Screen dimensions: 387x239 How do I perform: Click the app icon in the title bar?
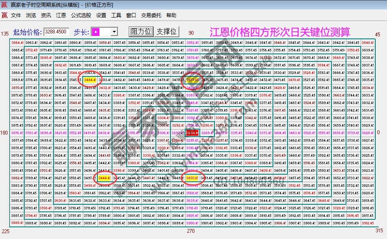pos(4,4)
